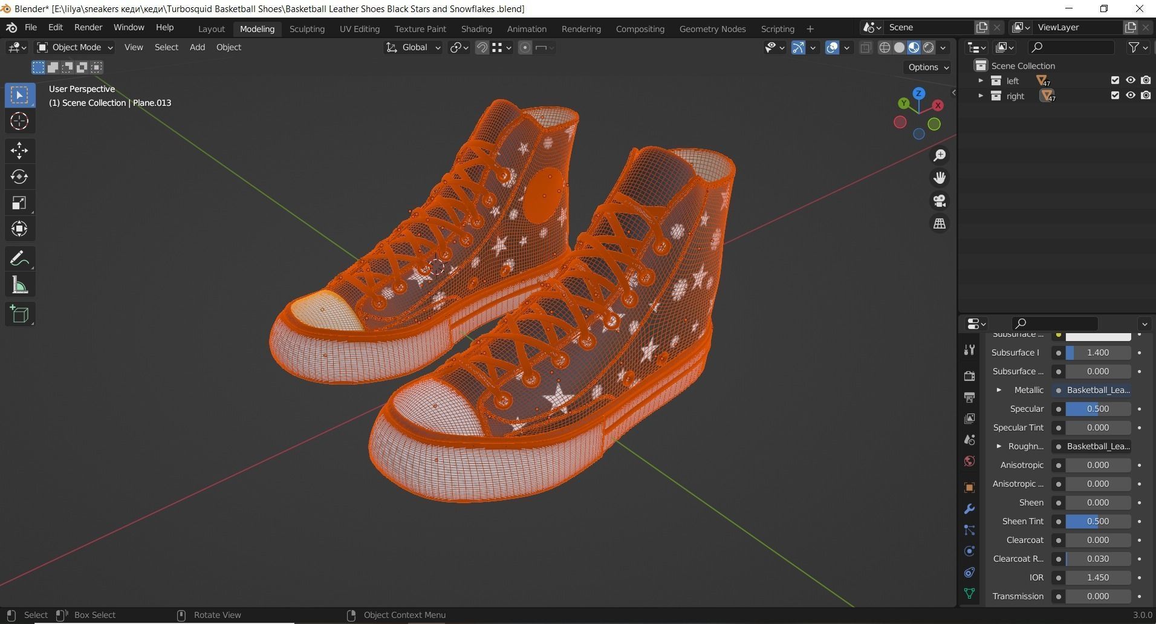Switch to Solid viewport shading
The height and width of the screenshot is (624, 1156).
point(899,48)
